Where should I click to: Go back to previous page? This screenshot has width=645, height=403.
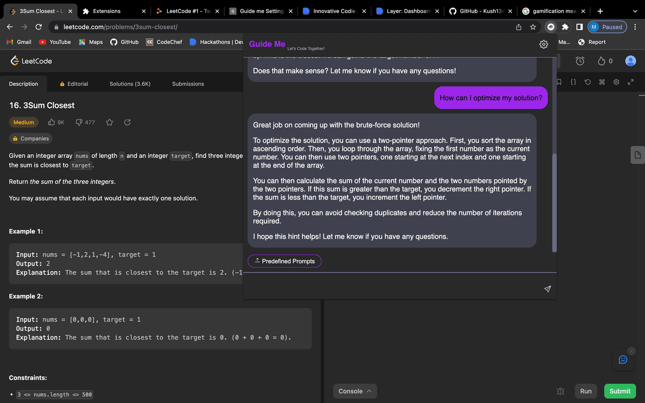click(x=10, y=27)
